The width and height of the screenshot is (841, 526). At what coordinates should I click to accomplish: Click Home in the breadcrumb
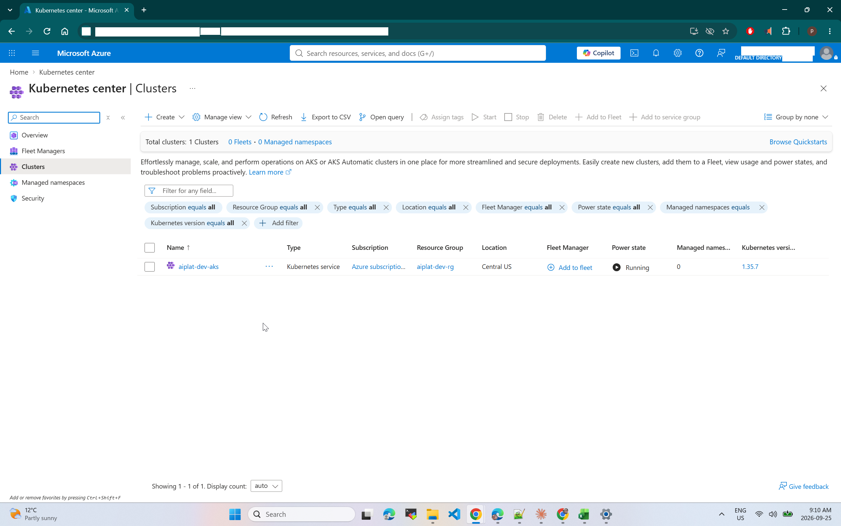click(19, 72)
